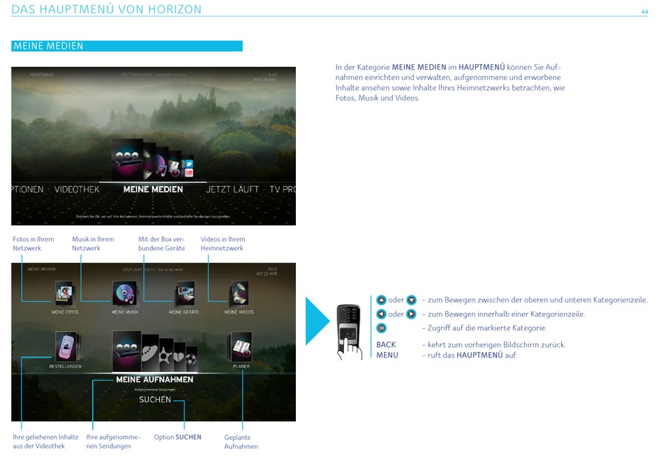Select VIDEOTHEK in the main menu bar

pos(77,190)
